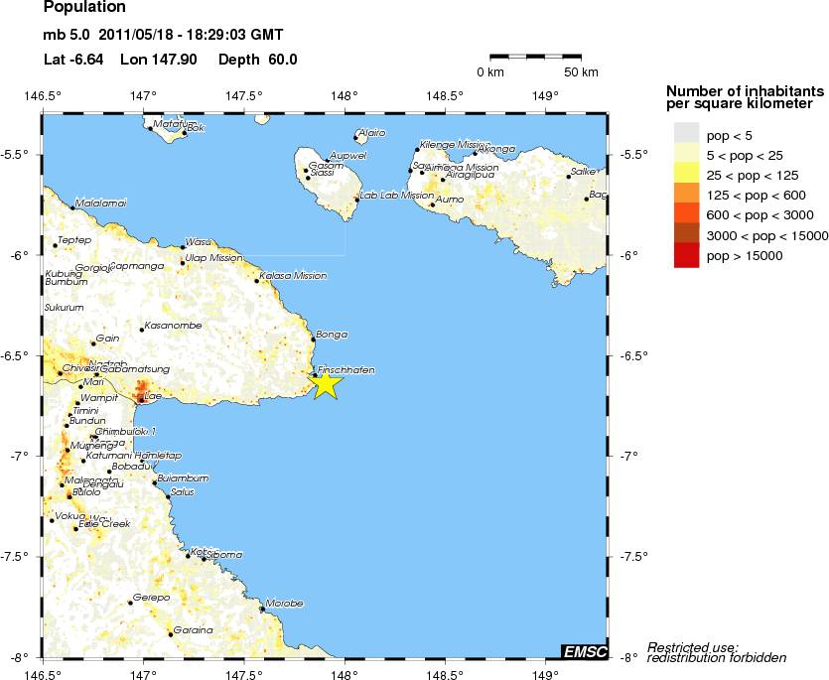Select the Wasu town marker
Image resolution: width=829 pixels, height=680 pixels.
click(x=183, y=247)
